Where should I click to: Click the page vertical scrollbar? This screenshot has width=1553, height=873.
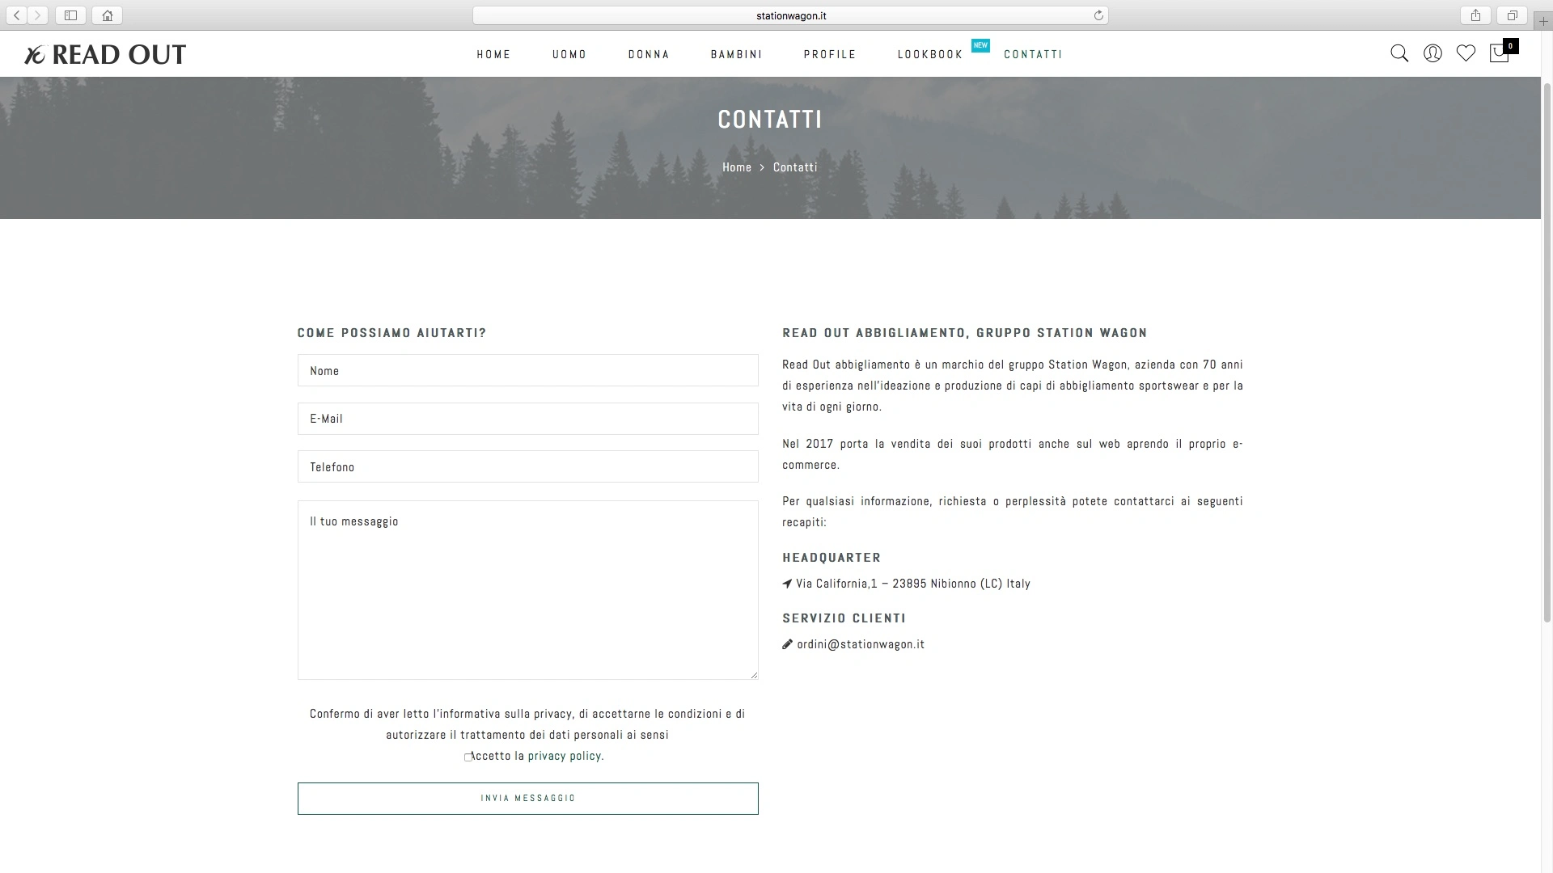click(1547, 352)
